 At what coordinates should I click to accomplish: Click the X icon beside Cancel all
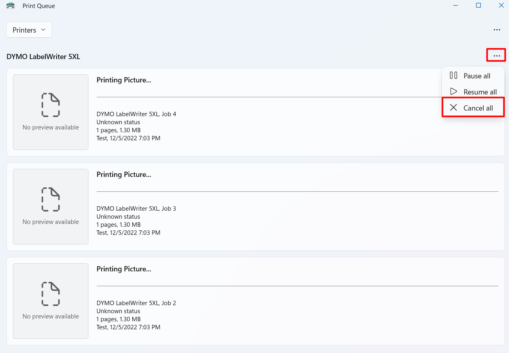click(x=454, y=108)
